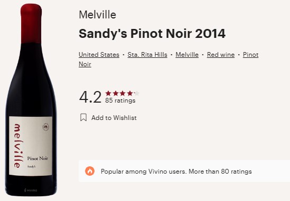This screenshot has height=201, width=290.
Task: Open the 85 ratings count
Action: [x=120, y=100]
